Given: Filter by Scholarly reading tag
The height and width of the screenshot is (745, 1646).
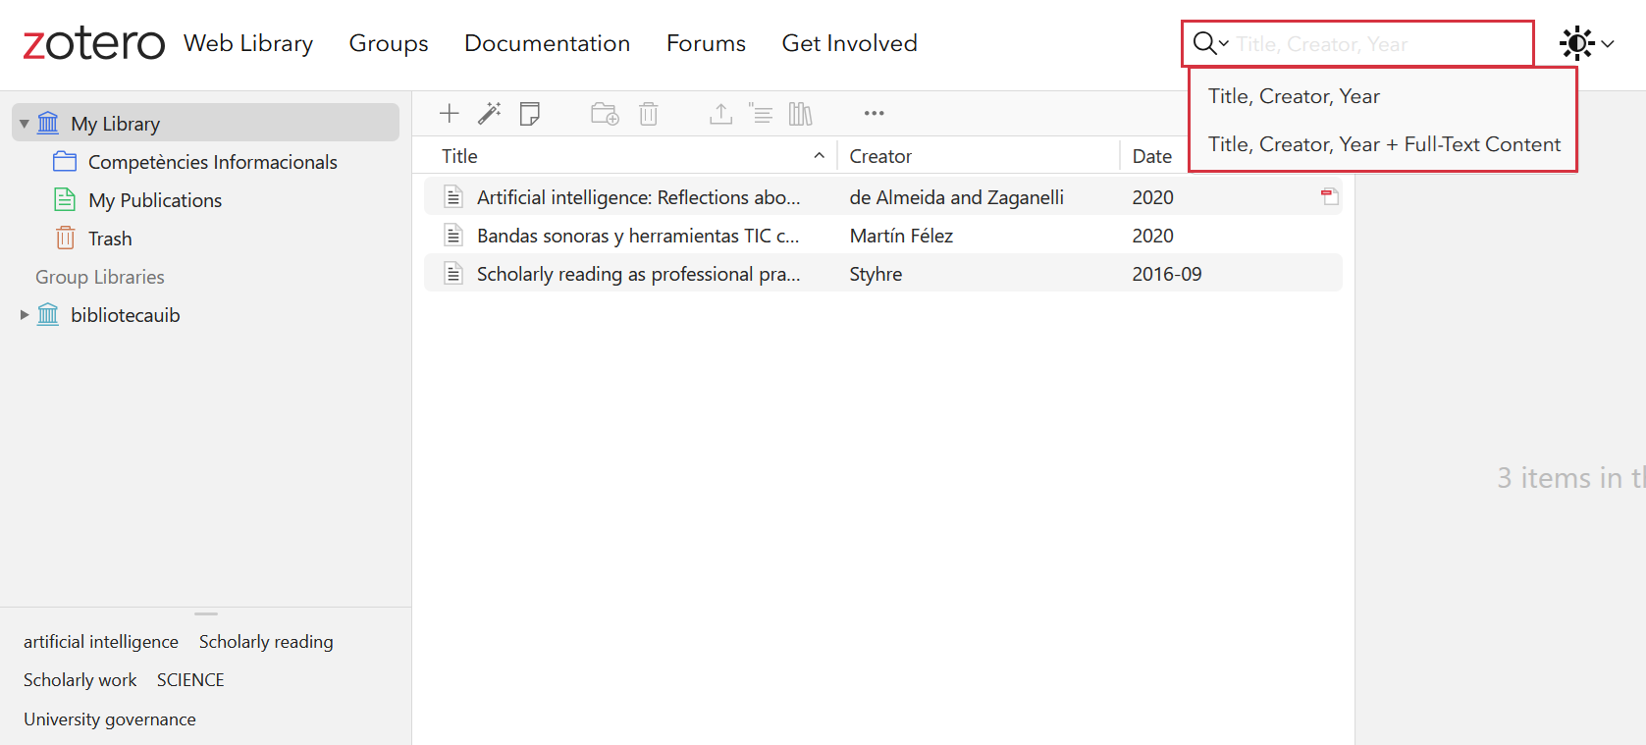Looking at the screenshot, I should [266, 642].
